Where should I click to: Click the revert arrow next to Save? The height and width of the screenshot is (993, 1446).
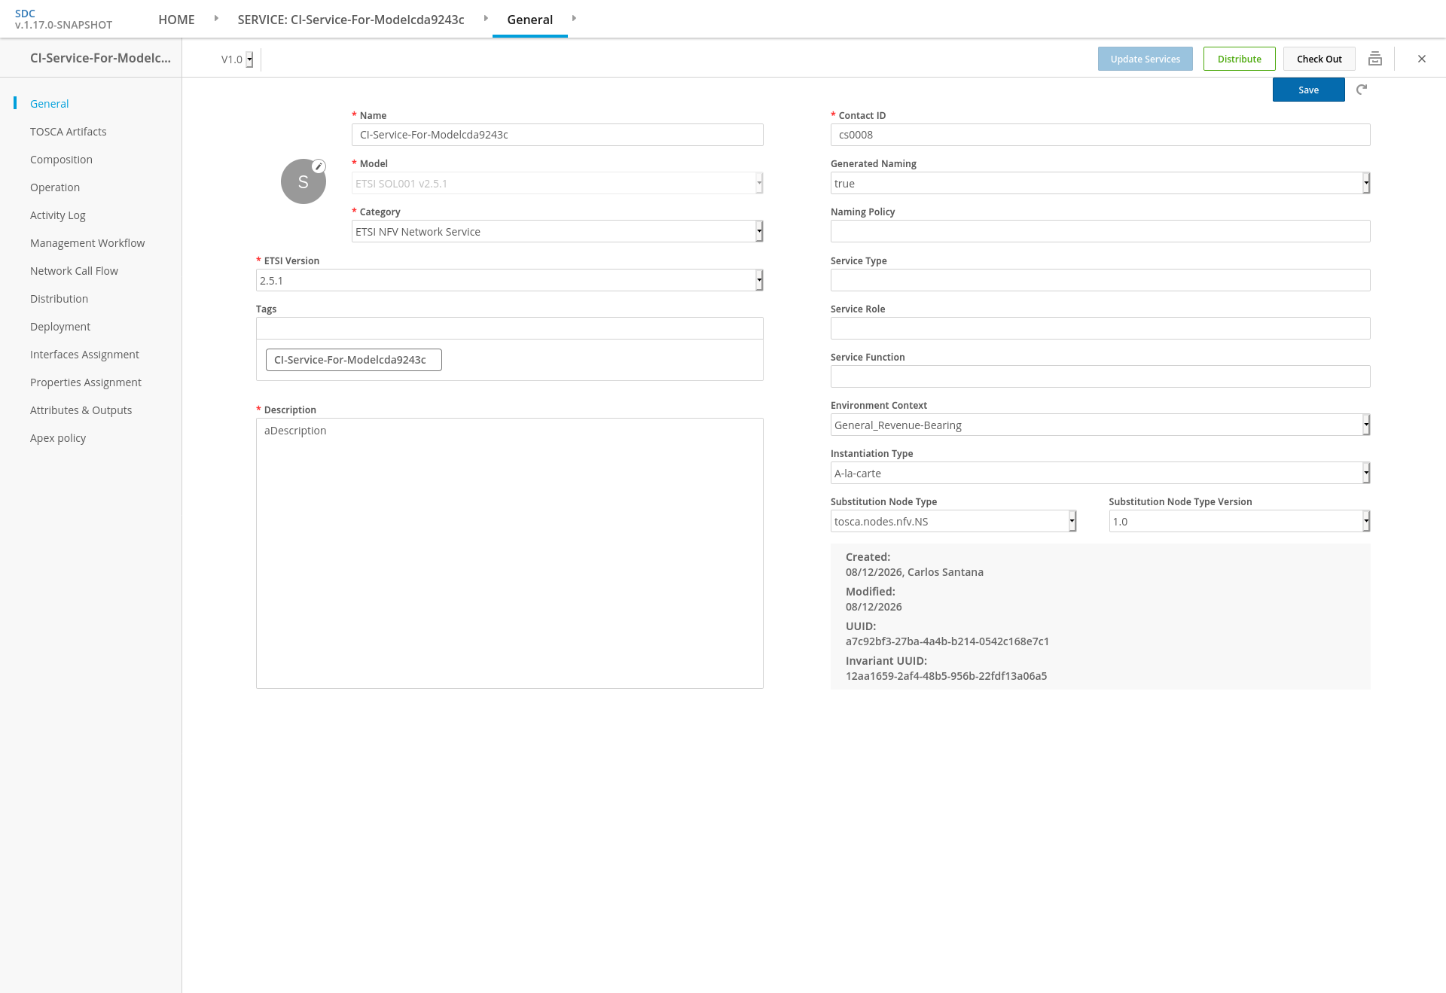click(1362, 90)
